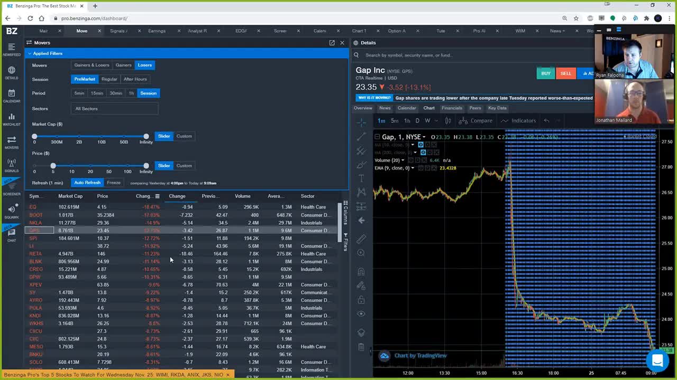Viewport: 677px width, 380px height.
Task: Click the browser reload button
Action: pyautogui.click(x=30, y=18)
